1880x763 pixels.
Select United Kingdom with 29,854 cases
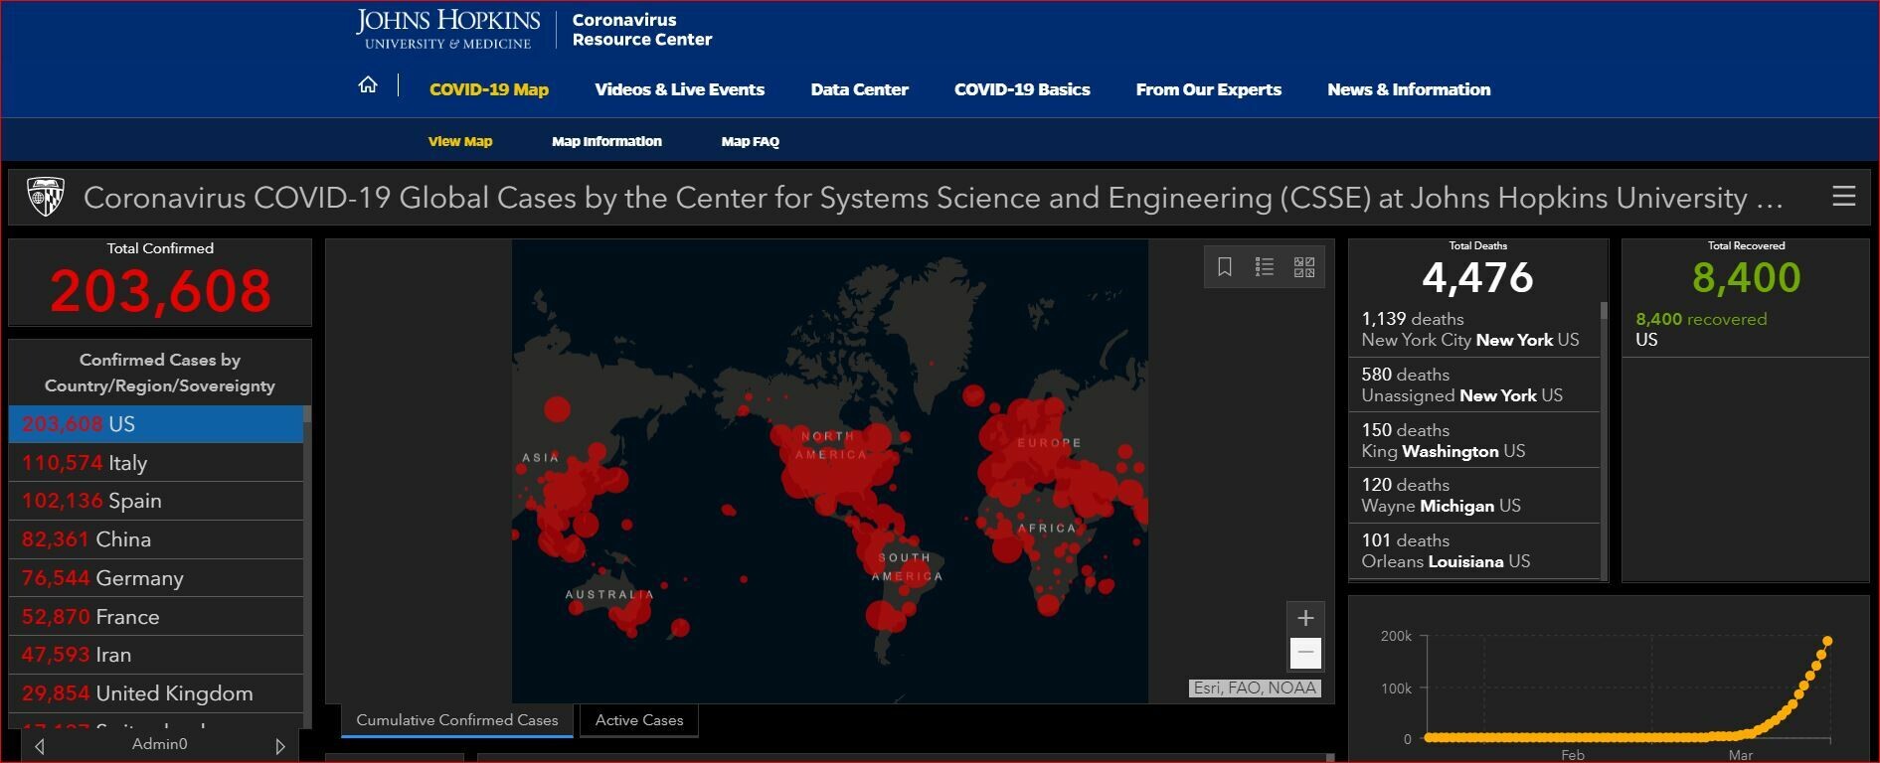156,693
